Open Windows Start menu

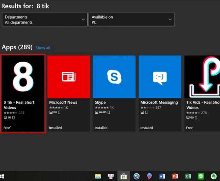point(2,176)
